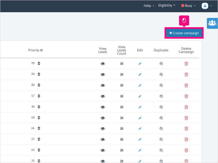Delete the priority 65 campaign
This screenshot has width=218, height=163.
186,150
